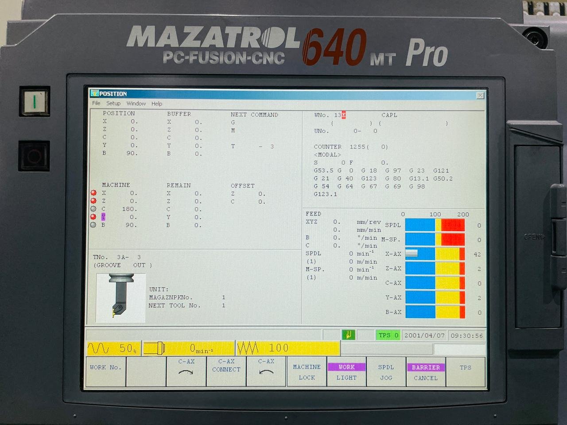Click the green status icon beside TPS
The height and width of the screenshot is (425, 567).
(x=348, y=335)
